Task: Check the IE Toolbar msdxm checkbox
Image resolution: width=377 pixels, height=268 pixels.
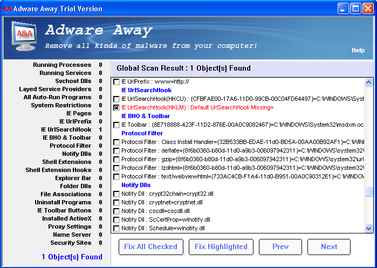Action: point(116,125)
